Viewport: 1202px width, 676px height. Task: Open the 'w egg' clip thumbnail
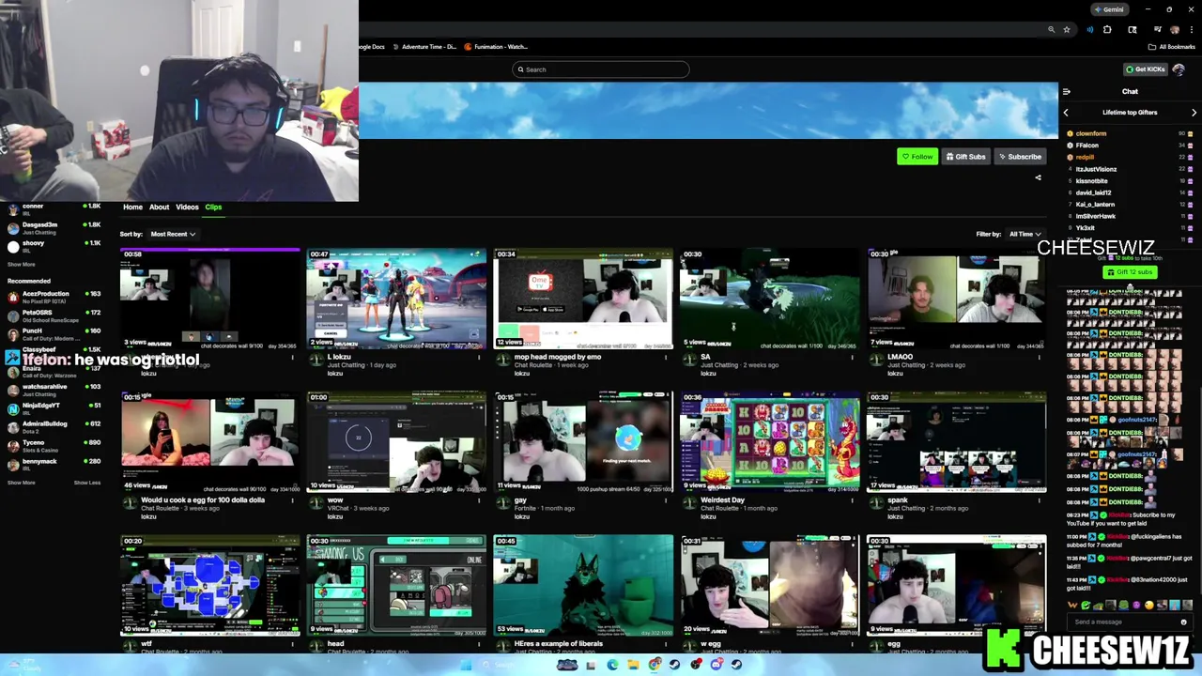[x=770, y=585]
